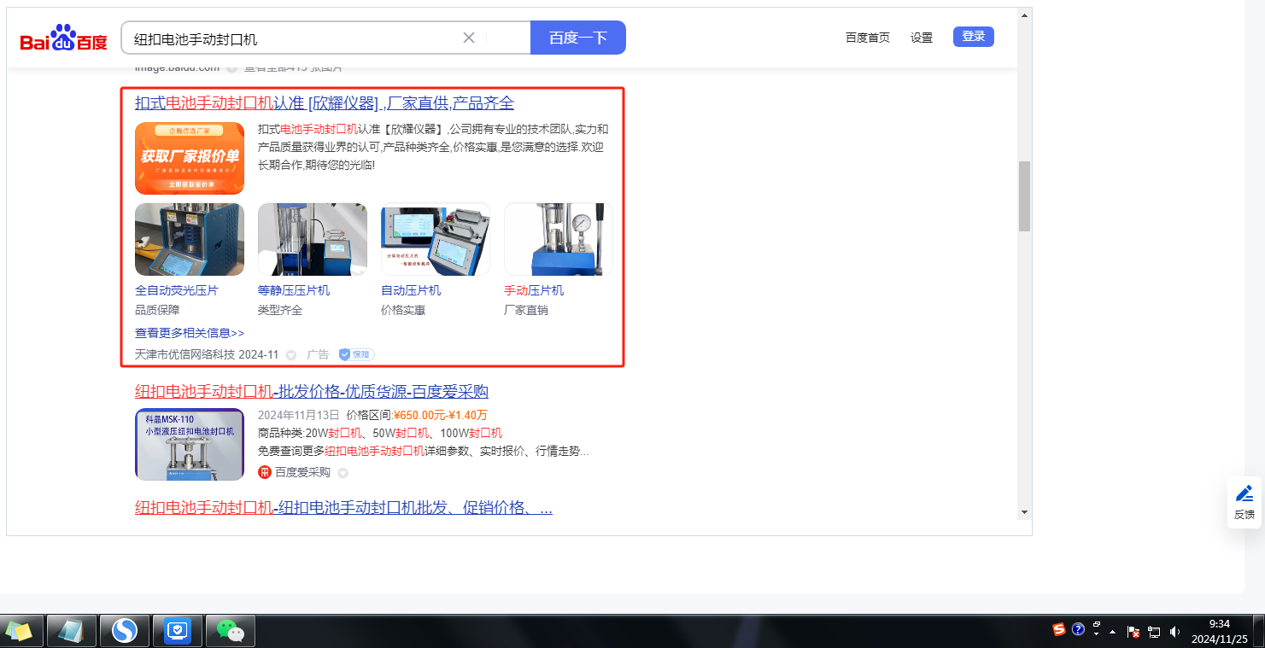Switch to the Sogou browser taskbar icon
Screen dimensions: 1265x648
[125, 631]
